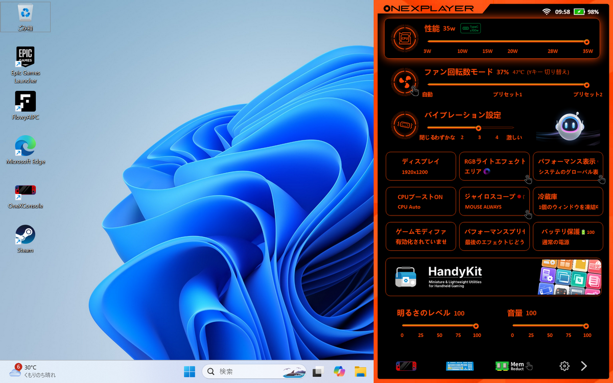
Task: Select Microsoft Edge desktop shortcut
Action: (x=25, y=150)
